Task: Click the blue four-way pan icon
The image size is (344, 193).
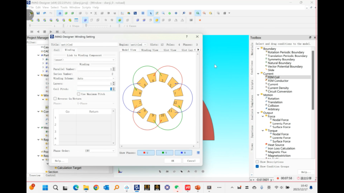Action: click(x=176, y=13)
